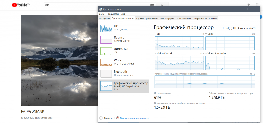
Task: Click the Память mini graph thumbnail
Action: pos(106,40)
